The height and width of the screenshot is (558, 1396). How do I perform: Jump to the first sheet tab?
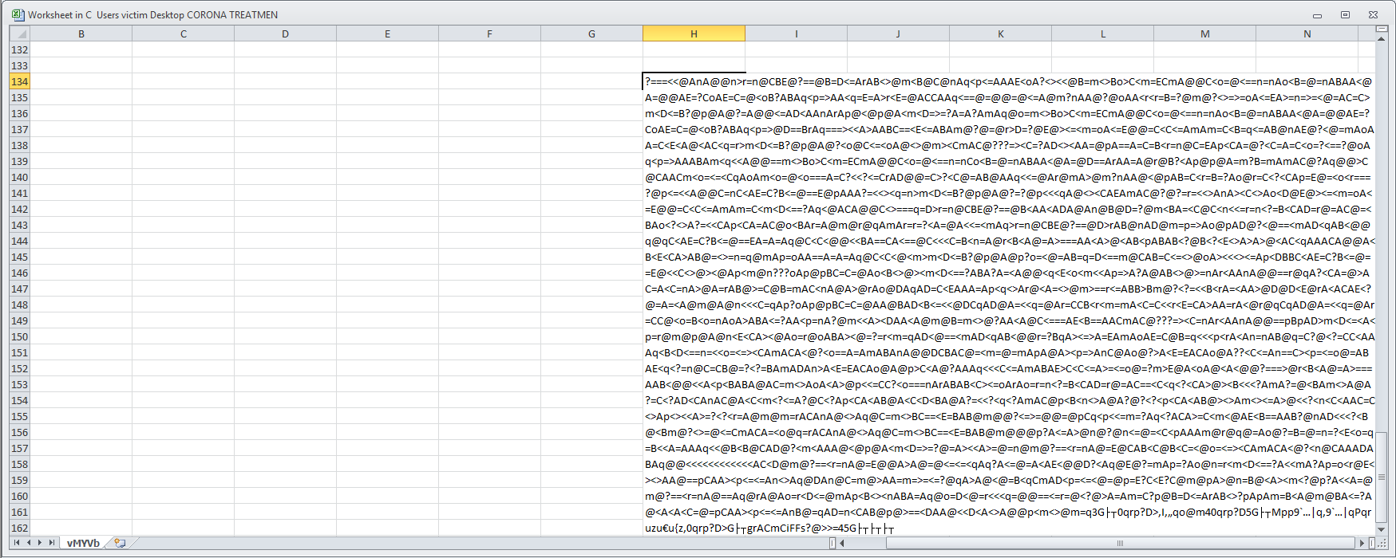coord(17,543)
